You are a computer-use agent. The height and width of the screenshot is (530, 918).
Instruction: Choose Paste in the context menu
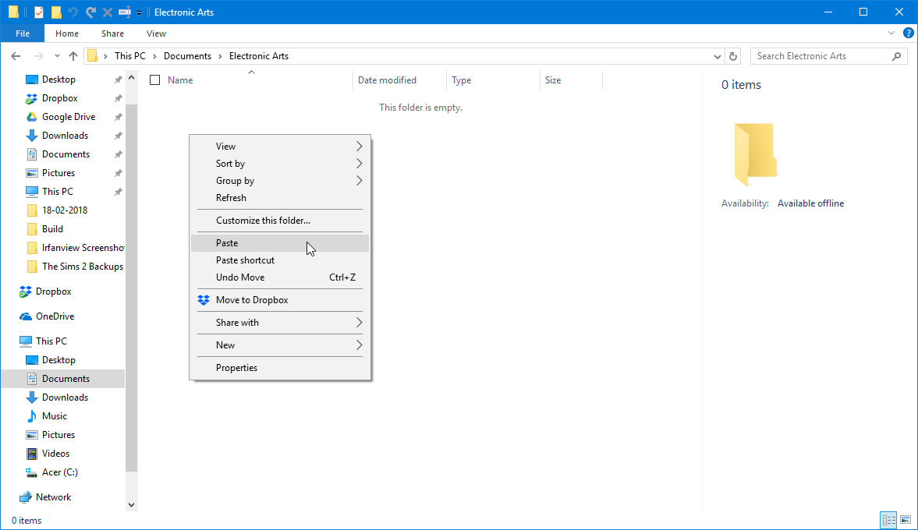pyautogui.click(x=280, y=242)
